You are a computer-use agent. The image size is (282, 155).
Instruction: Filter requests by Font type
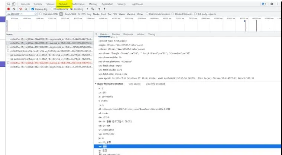click(103, 14)
